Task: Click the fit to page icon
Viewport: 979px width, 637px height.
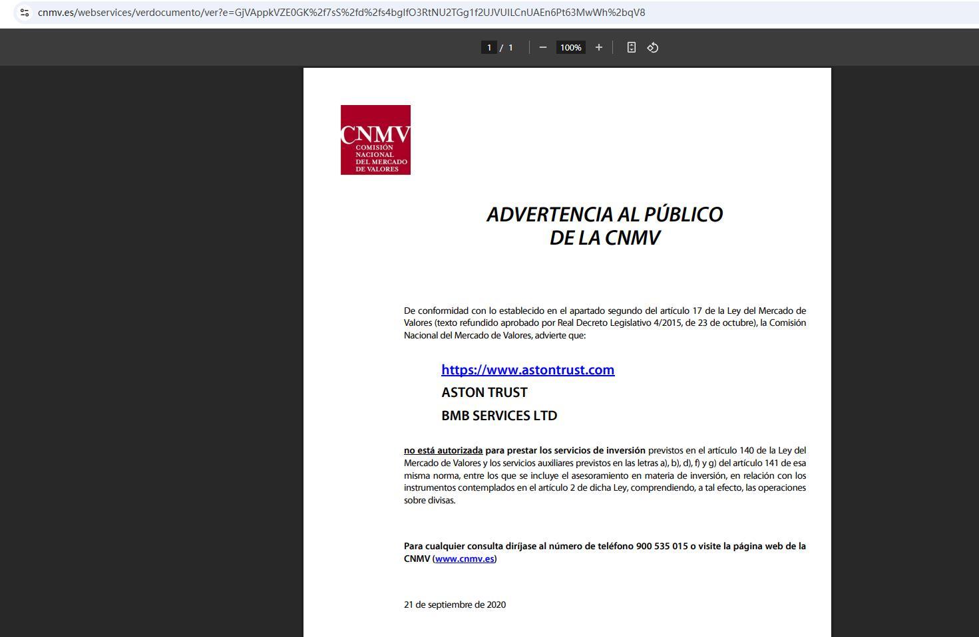Action: coord(631,47)
